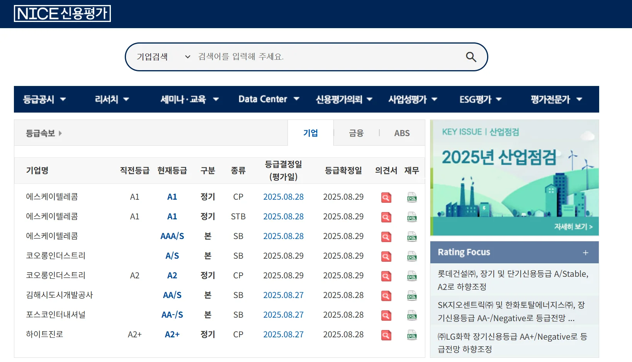View the opinion report for 포스코인터내셔널

click(386, 315)
